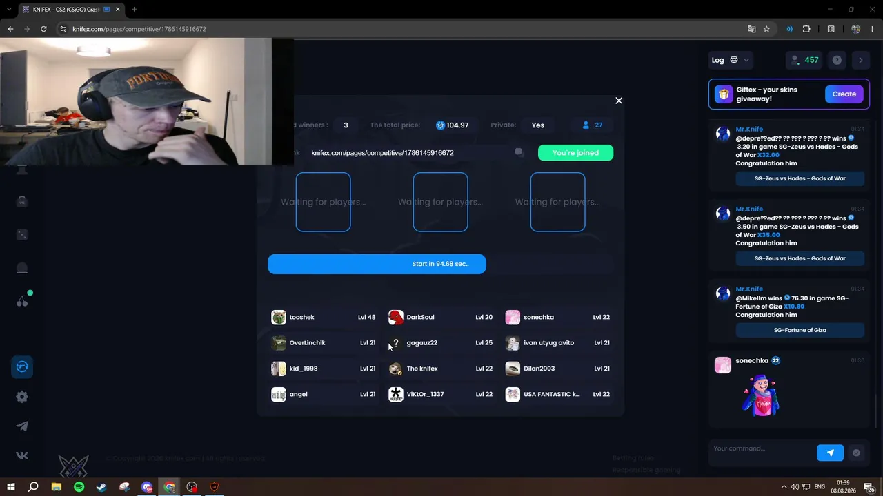This screenshot has width=883, height=496.
Task: Open emoji picker in chat
Action: pos(856,453)
